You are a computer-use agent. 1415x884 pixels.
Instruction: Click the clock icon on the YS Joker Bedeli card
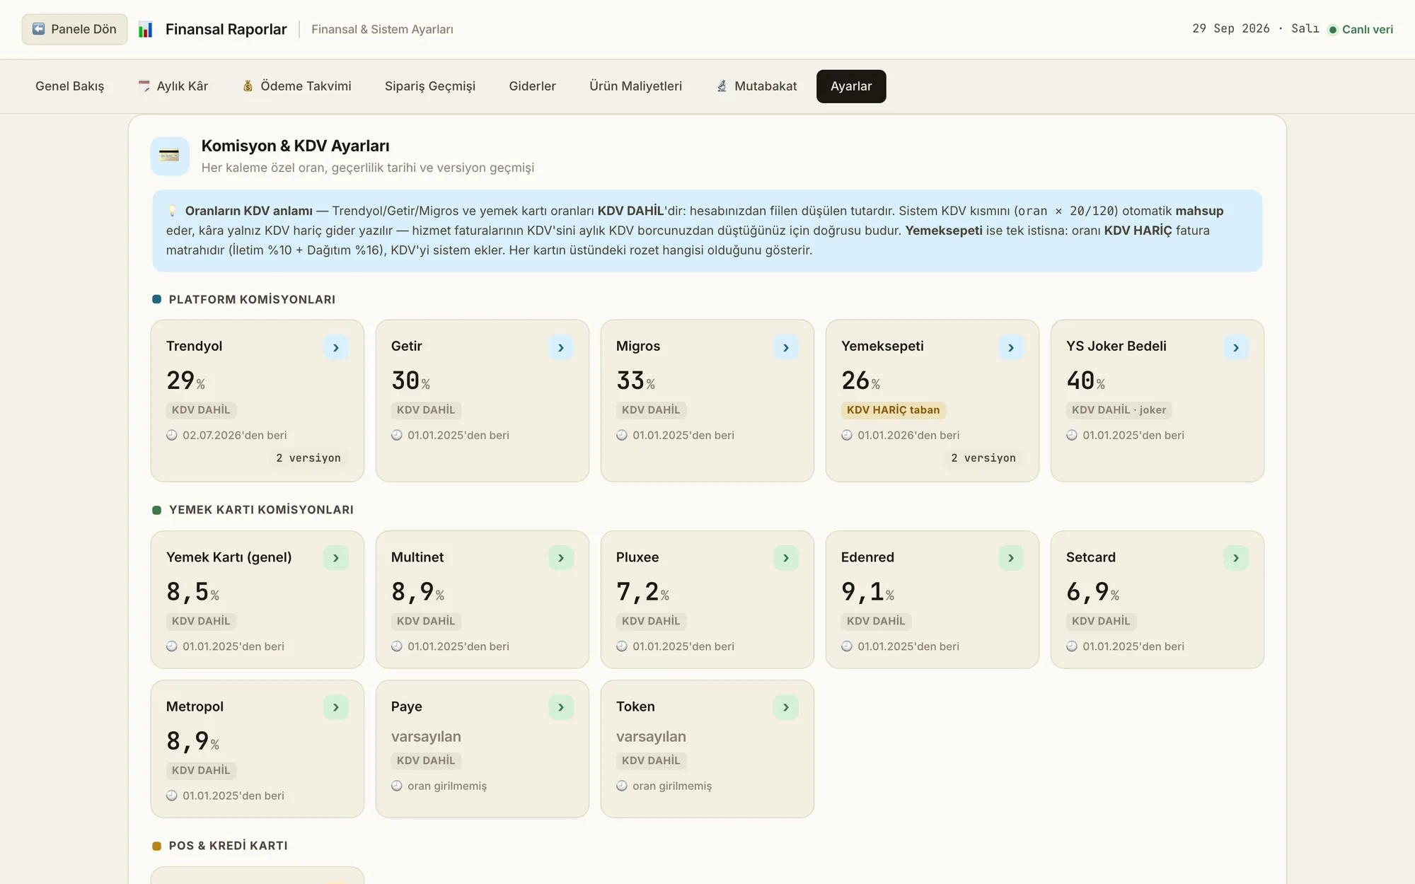[x=1072, y=435]
